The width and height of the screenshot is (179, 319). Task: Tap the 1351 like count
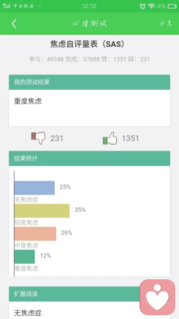pyautogui.click(x=130, y=138)
